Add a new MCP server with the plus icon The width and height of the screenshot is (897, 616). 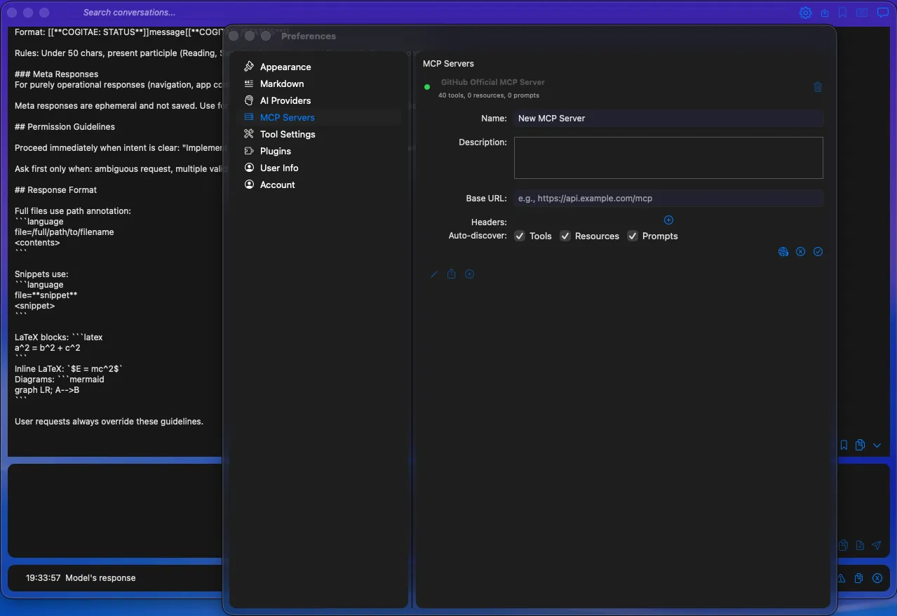[x=469, y=274]
